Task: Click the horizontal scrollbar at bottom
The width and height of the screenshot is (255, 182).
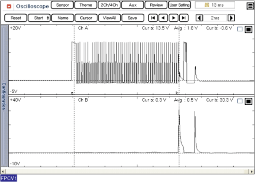Action: [126, 171]
